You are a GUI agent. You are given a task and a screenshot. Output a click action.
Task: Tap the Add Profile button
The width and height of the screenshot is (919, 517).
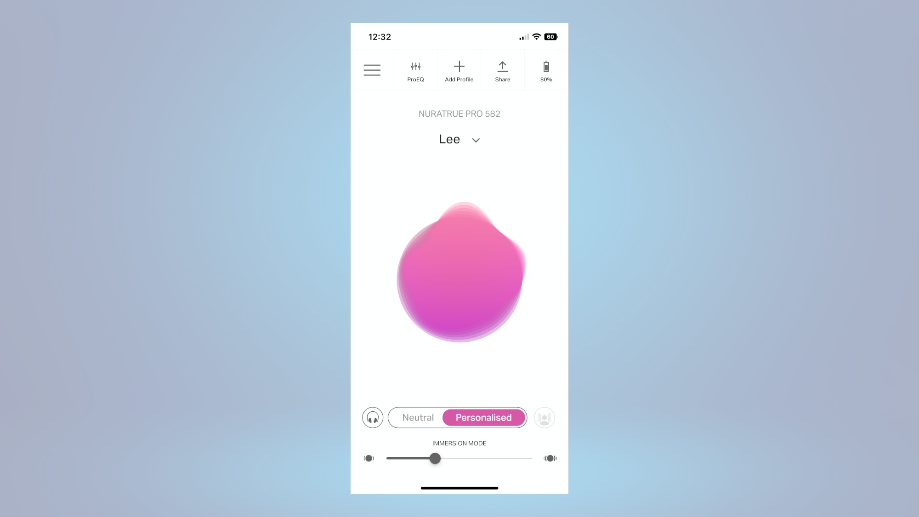click(x=459, y=70)
